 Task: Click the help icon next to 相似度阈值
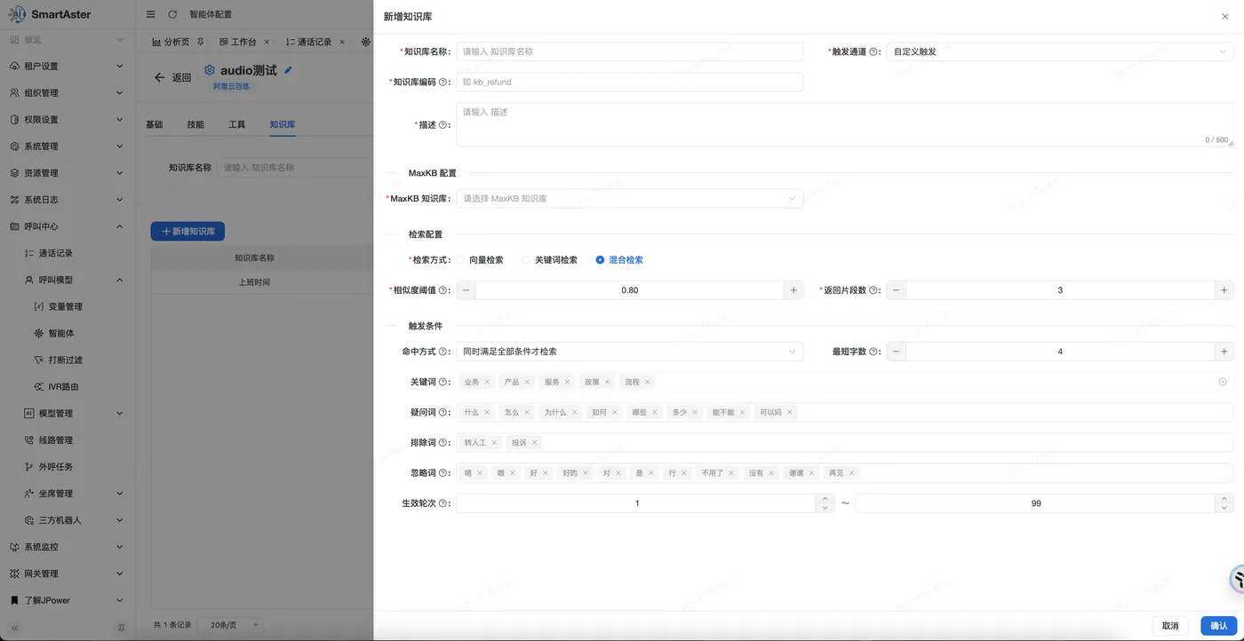443,290
